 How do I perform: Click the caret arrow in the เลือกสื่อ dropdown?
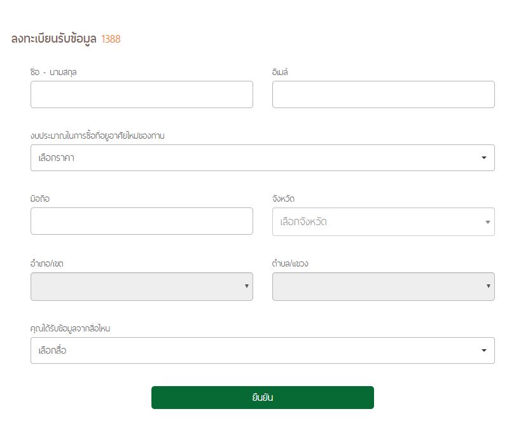click(x=484, y=350)
